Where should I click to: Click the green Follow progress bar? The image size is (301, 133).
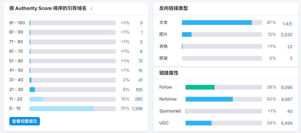coord(200,87)
